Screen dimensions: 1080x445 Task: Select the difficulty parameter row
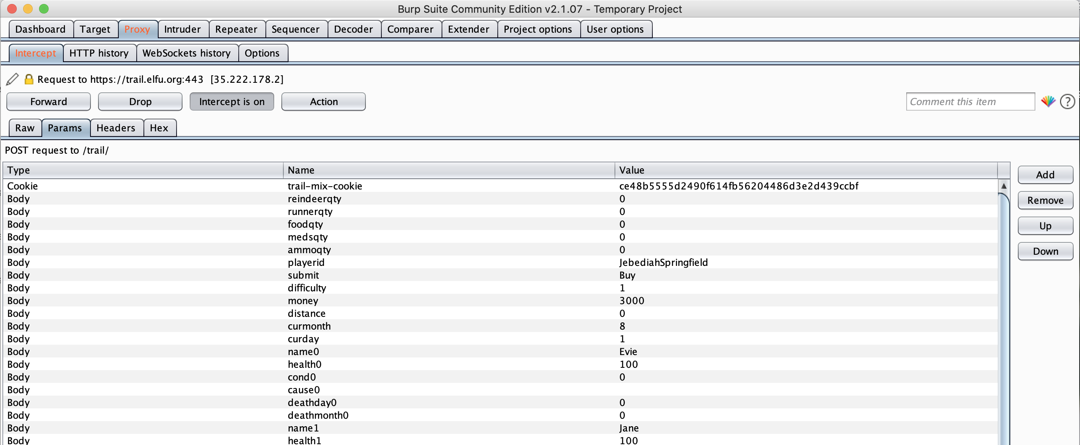(x=500, y=288)
